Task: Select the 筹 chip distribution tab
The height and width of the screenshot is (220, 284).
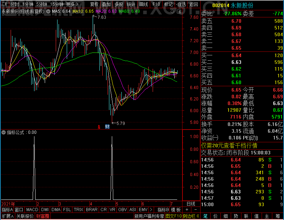Action: pos(278,216)
